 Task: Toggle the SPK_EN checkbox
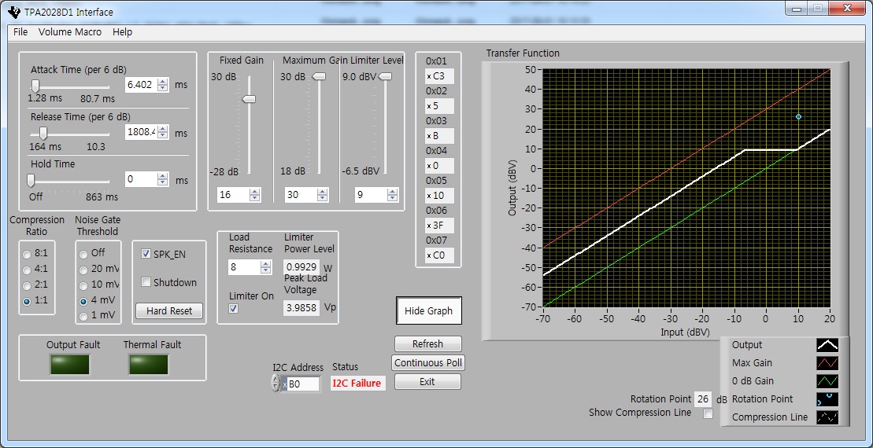click(x=146, y=254)
